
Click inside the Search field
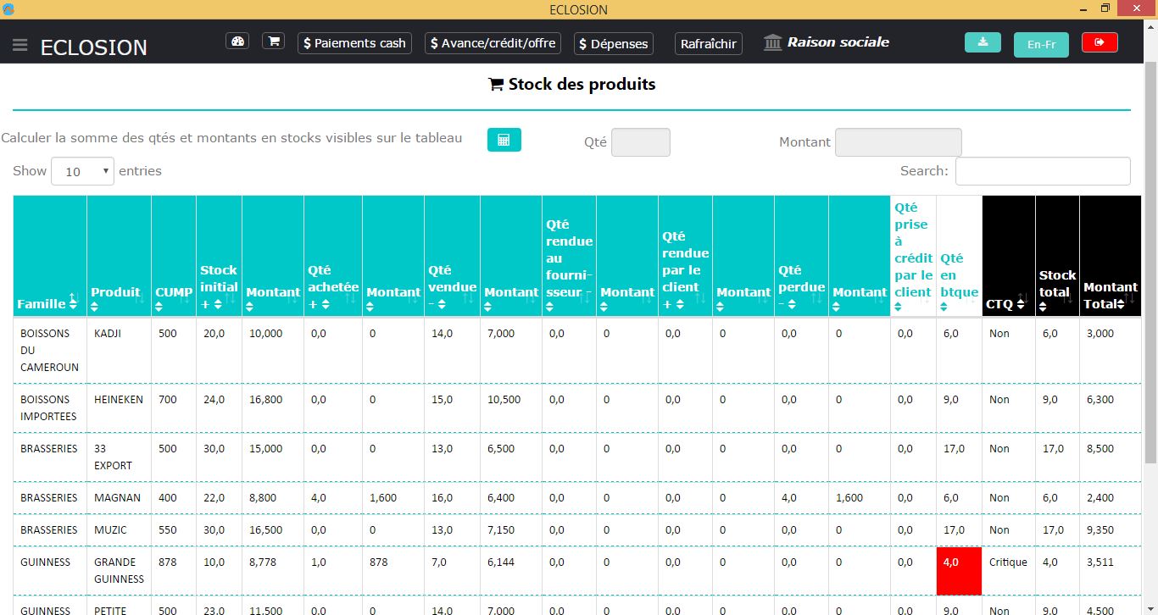[x=1043, y=170]
